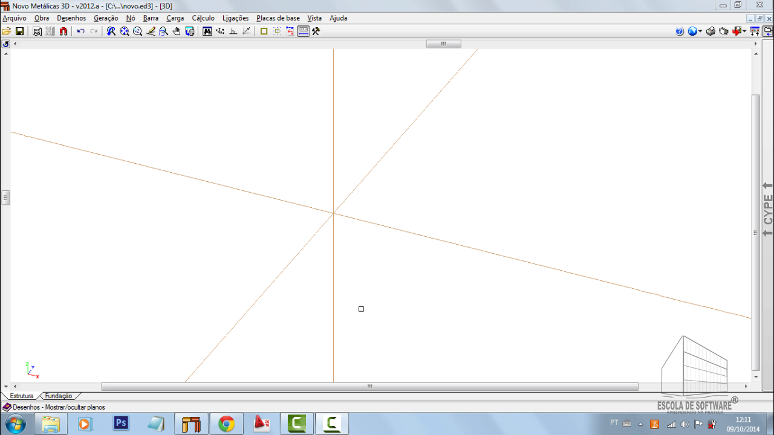
Task: Click the printer icon in the toolbar
Action: tap(711, 31)
